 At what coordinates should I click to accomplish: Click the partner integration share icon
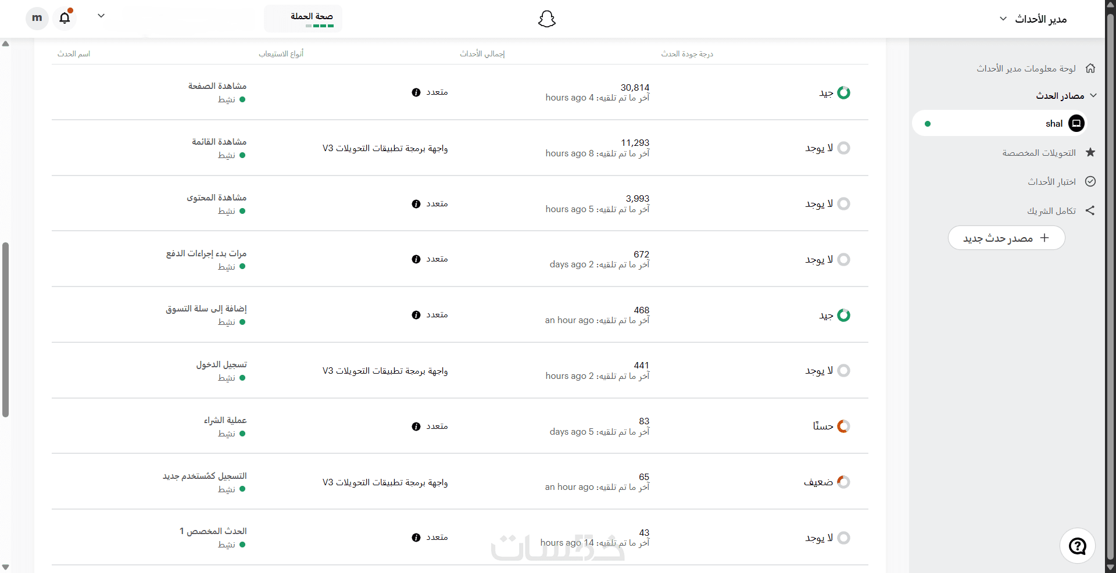(1090, 211)
